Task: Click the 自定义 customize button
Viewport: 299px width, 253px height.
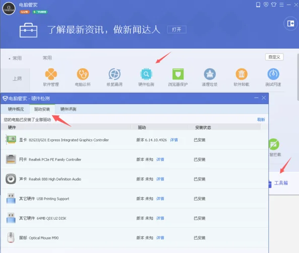Action: pyautogui.click(x=274, y=57)
